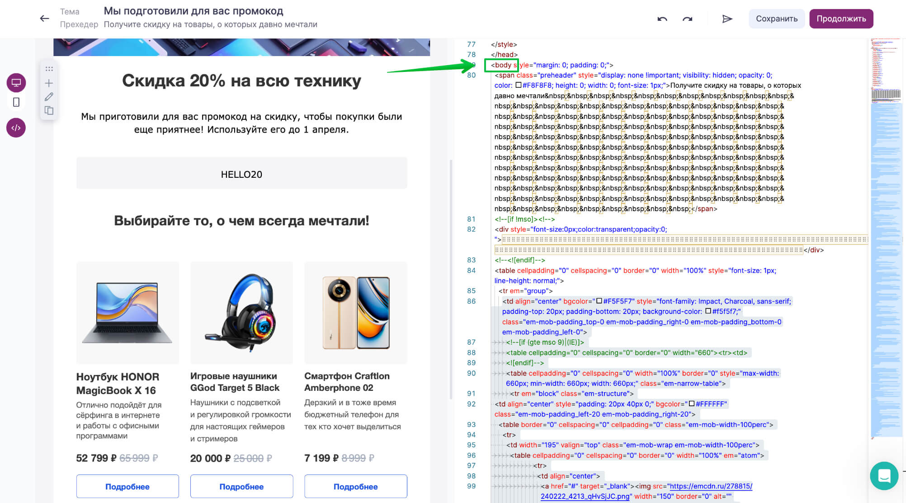Place cursor on the </head> line
This screenshot has height=503, width=906.
click(x=504, y=54)
